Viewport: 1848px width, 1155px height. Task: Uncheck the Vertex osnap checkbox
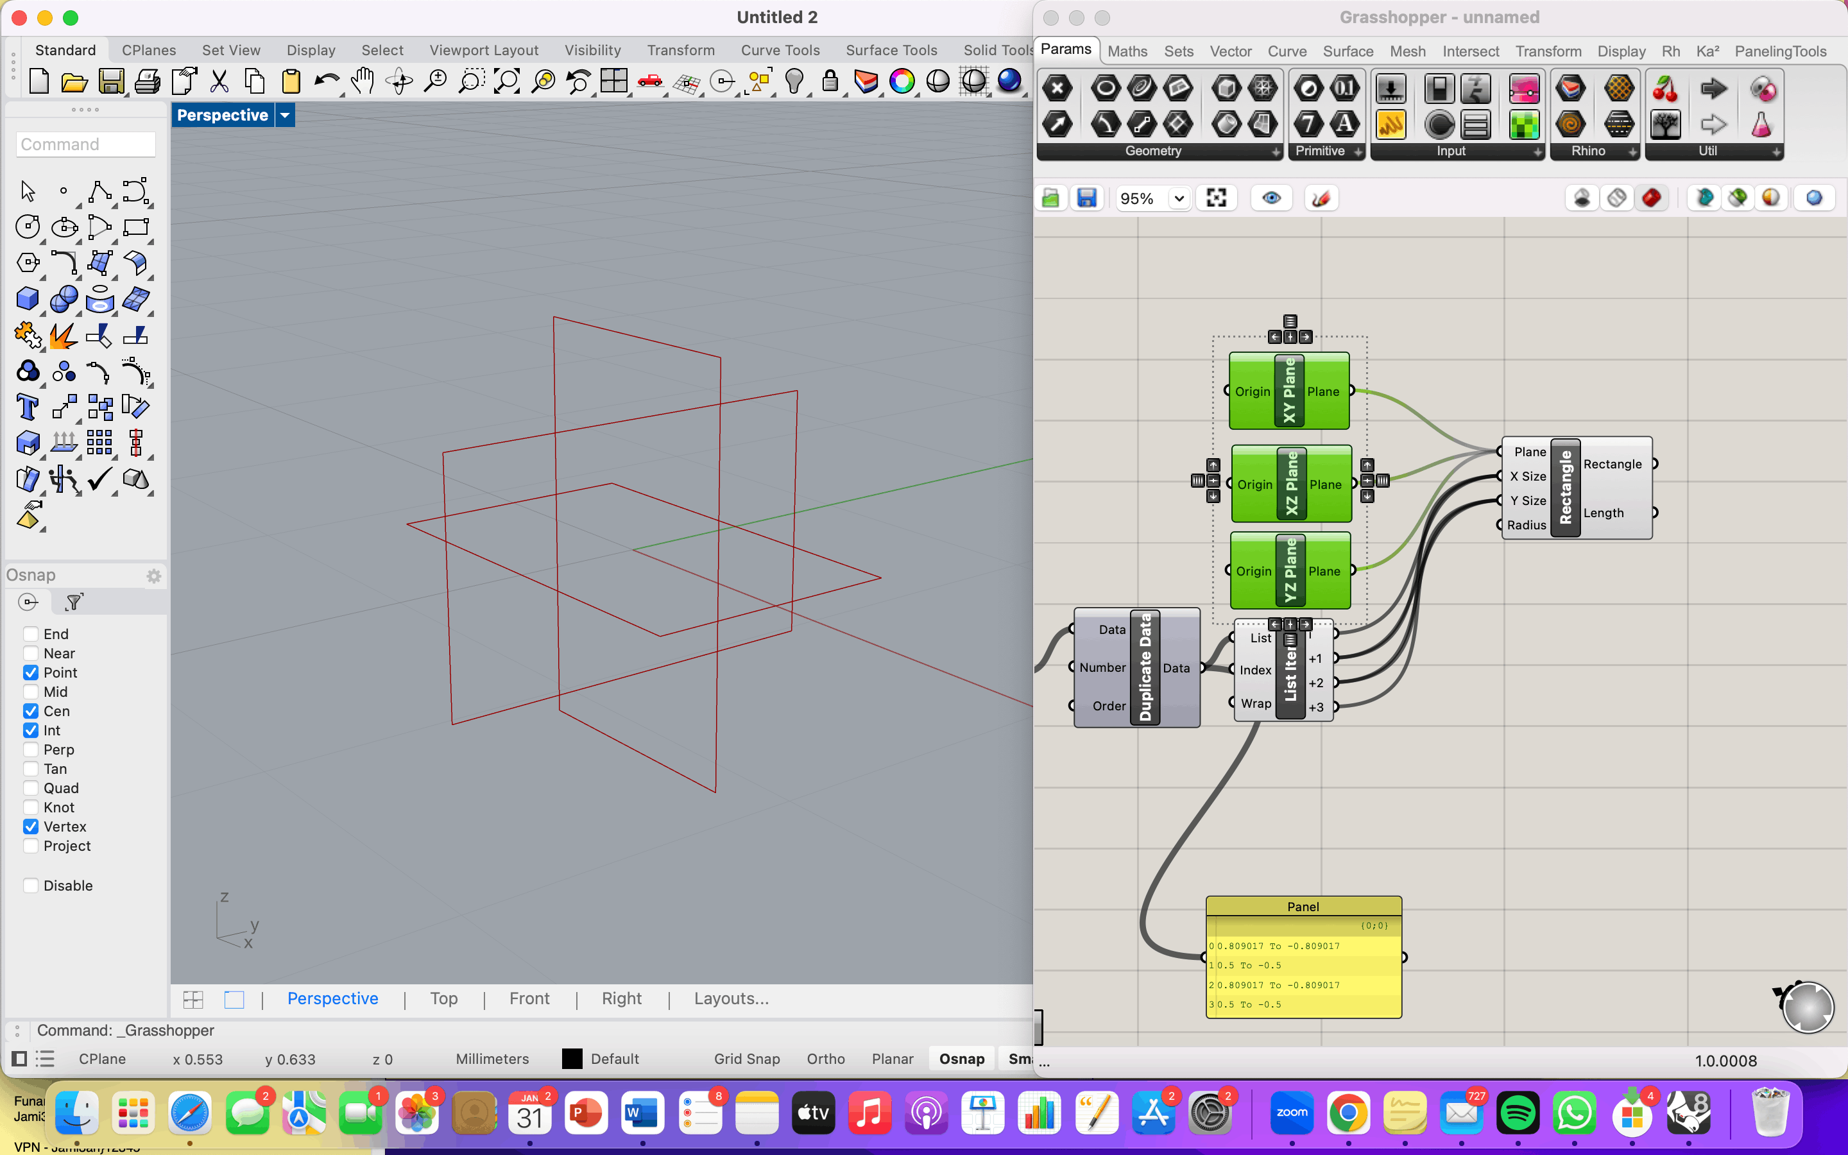coord(31,826)
